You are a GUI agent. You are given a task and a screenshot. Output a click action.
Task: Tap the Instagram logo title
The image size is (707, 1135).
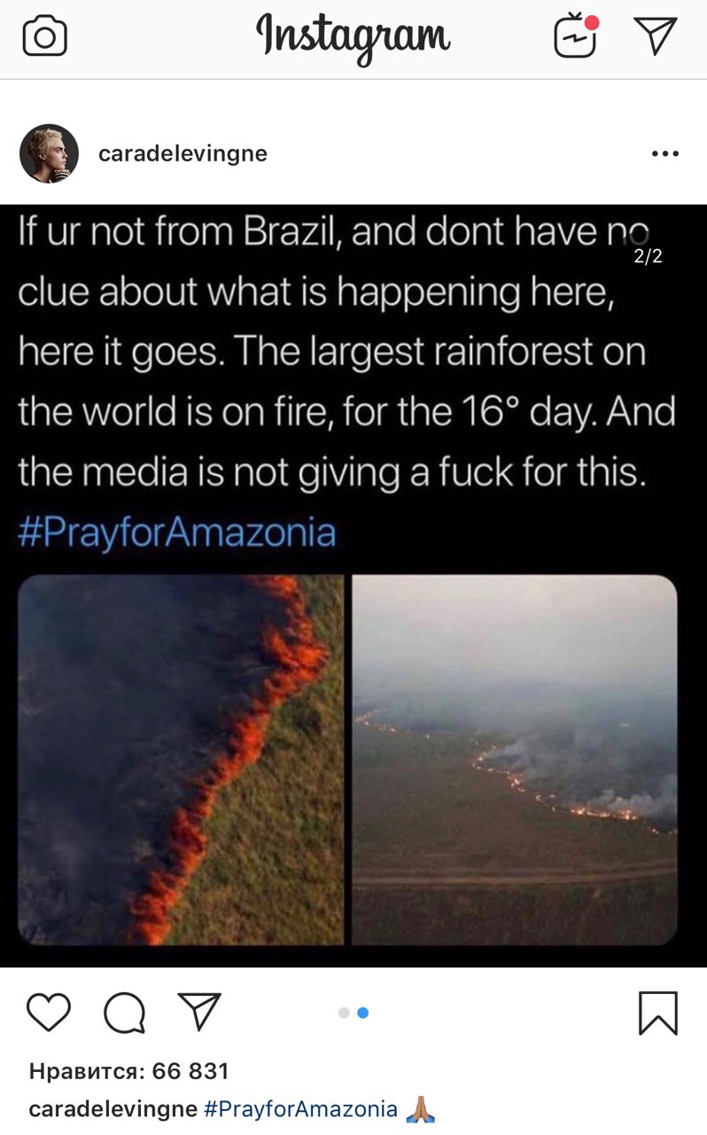pyautogui.click(x=353, y=37)
